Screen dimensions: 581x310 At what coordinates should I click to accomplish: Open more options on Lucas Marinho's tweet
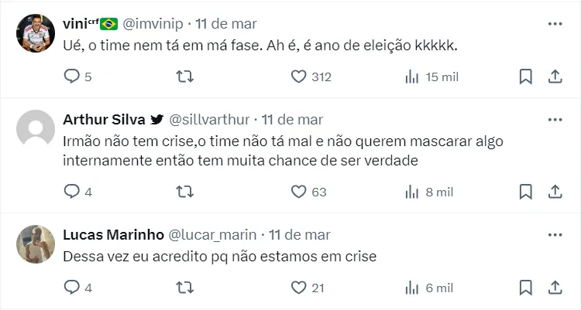[x=555, y=234]
